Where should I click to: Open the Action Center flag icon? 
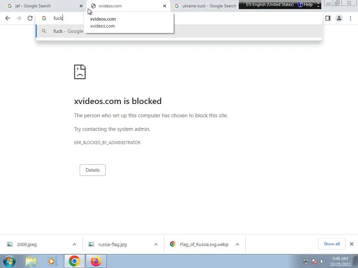coord(314,261)
